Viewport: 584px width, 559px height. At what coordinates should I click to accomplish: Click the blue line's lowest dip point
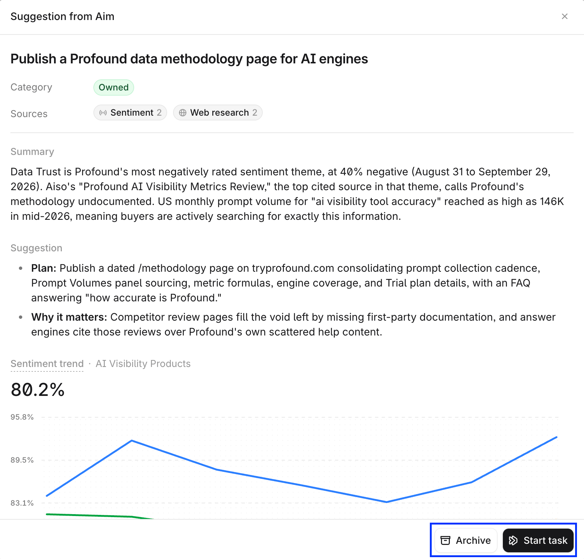[x=386, y=502]
